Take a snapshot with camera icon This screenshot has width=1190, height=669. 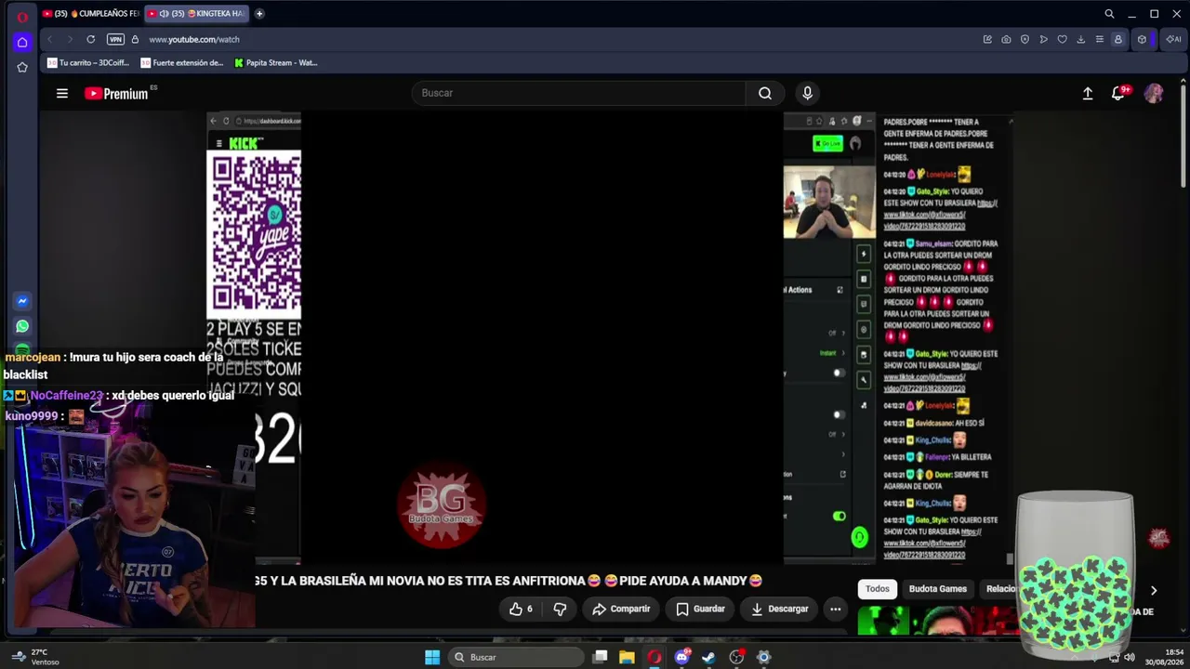pyautogui.click(x=1006, y=39)
